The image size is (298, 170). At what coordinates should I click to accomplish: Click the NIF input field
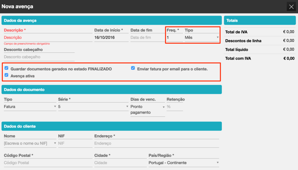(75, 144)
